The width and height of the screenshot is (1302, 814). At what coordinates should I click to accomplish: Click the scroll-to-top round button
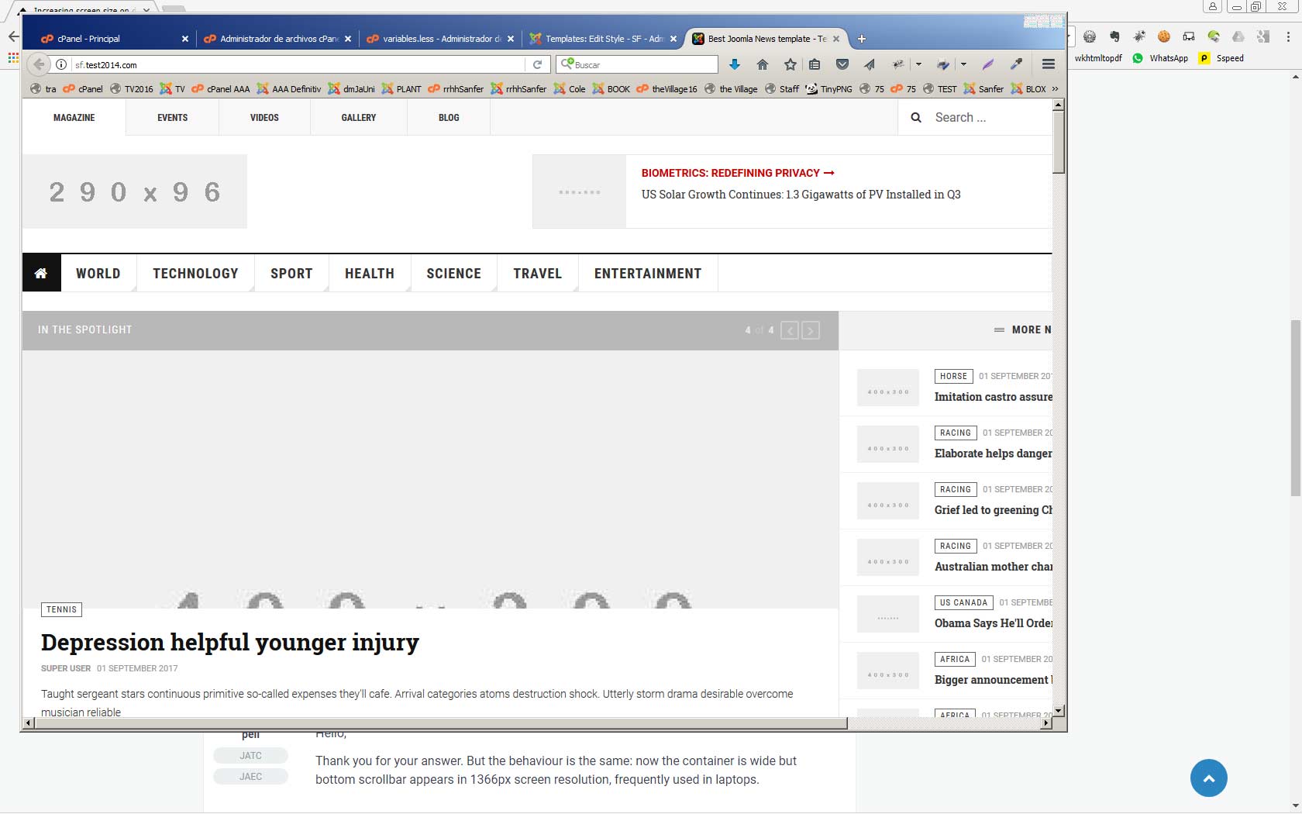(x=1209, y=778)
